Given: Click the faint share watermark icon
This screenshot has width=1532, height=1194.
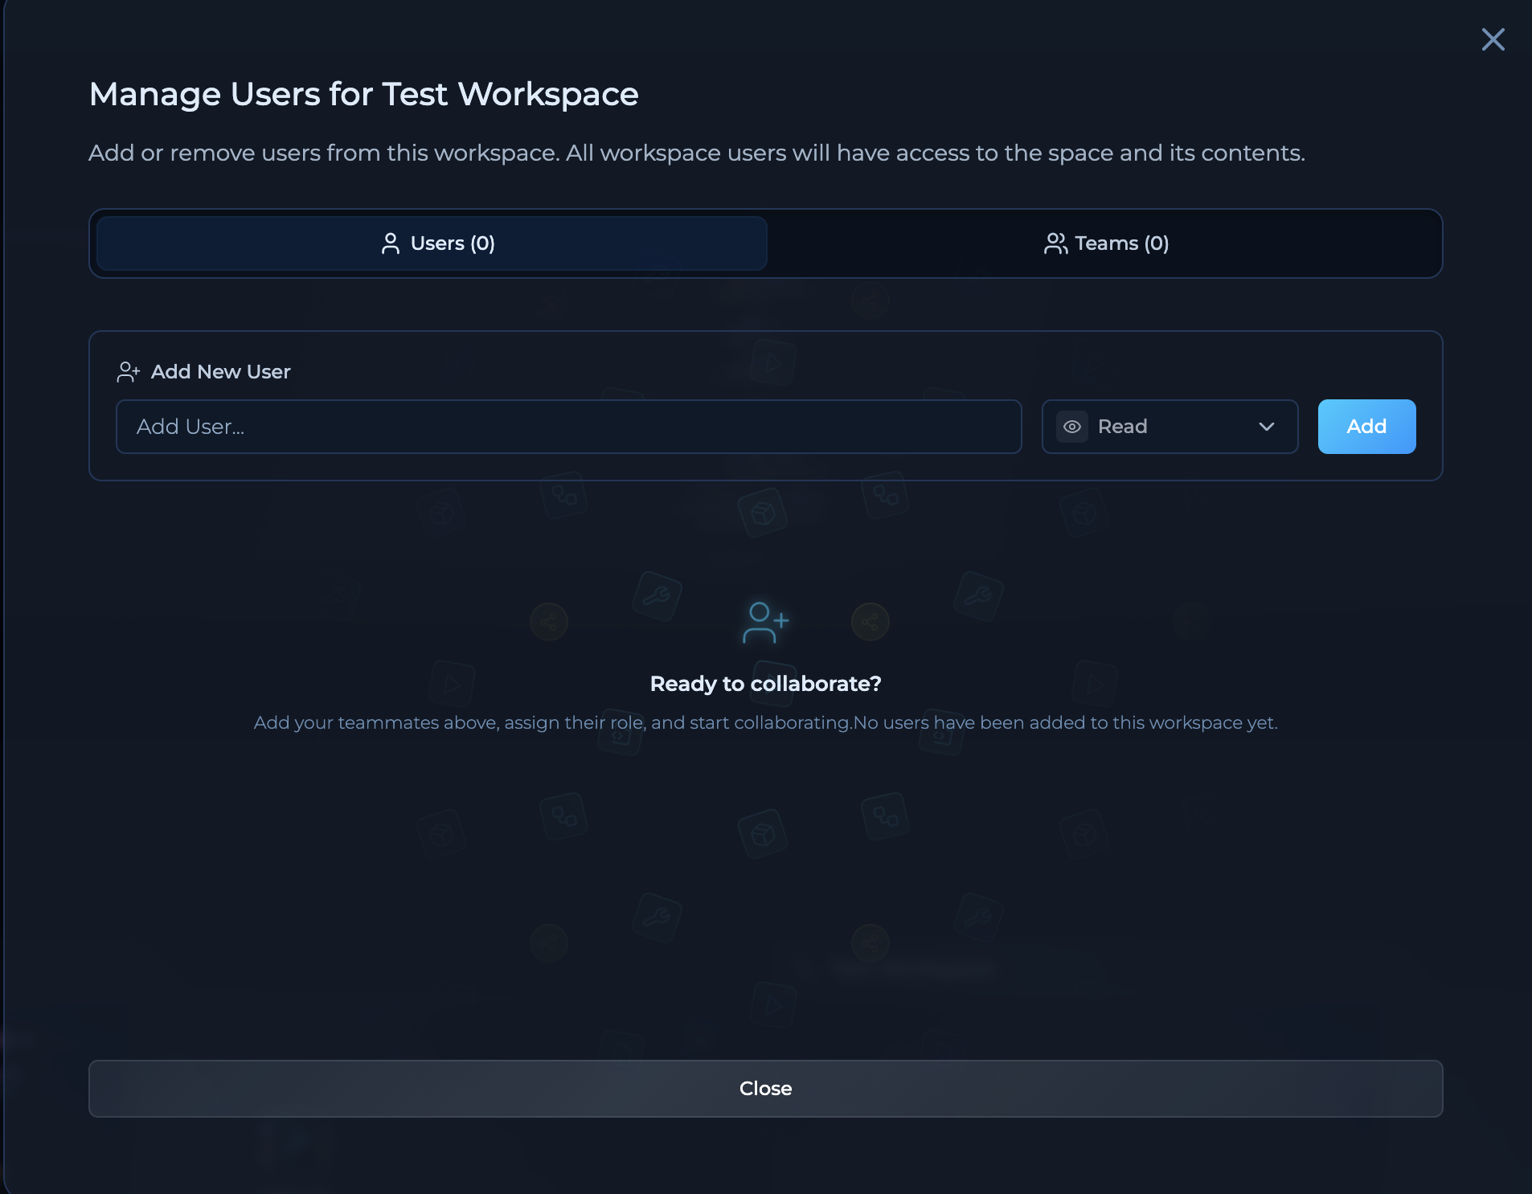Looking at the screenshot, I should pos(549,621).
